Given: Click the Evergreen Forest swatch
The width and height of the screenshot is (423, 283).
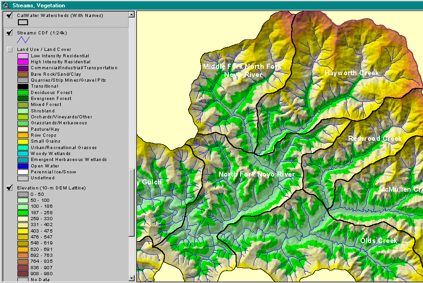Looking at the screenshot, I should (23, 98).
